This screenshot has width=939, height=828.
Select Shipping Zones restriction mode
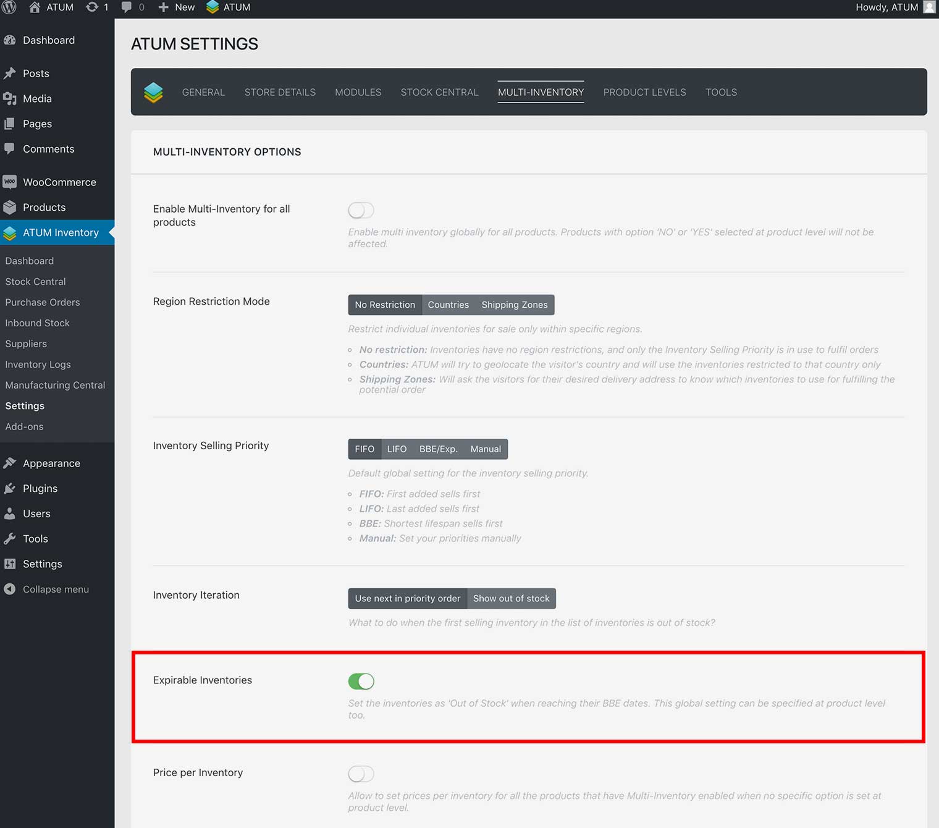pos(514,305)
